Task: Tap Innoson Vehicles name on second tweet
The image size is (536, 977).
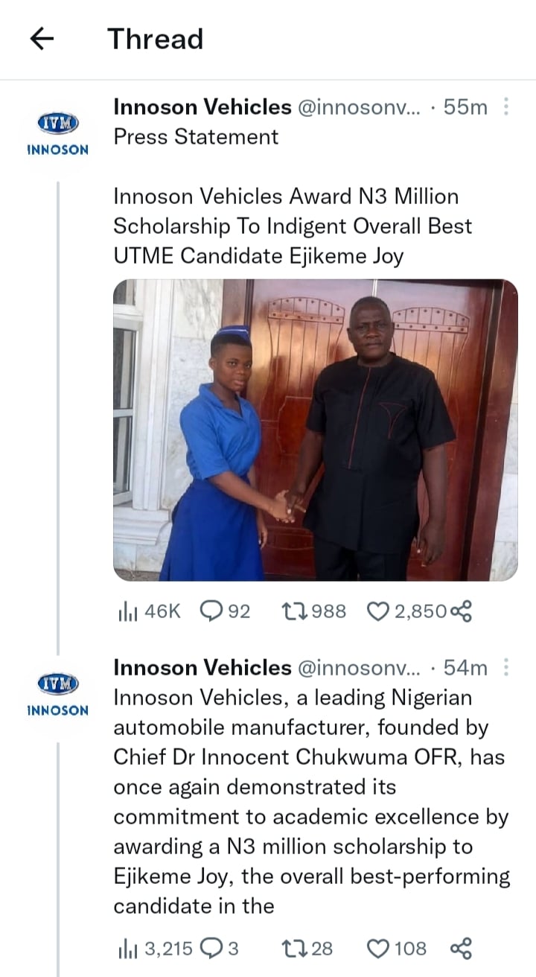Action: (202, 668)
